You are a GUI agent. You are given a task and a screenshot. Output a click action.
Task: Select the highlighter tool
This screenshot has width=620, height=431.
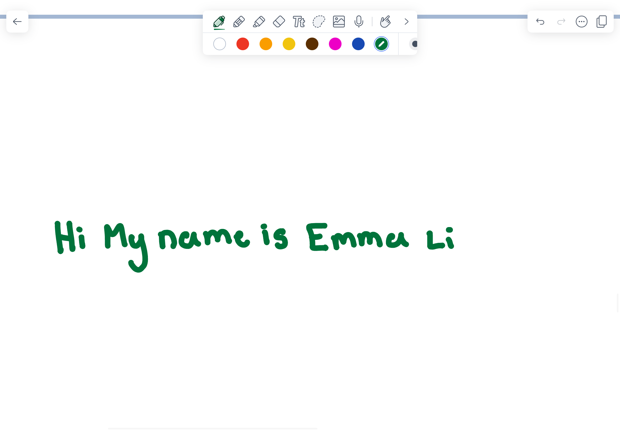coord(259,22)
